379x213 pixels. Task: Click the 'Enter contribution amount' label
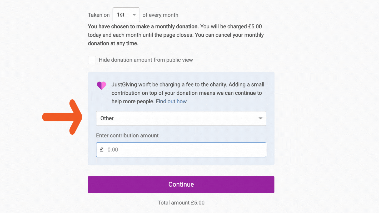(x=127, y=136)
